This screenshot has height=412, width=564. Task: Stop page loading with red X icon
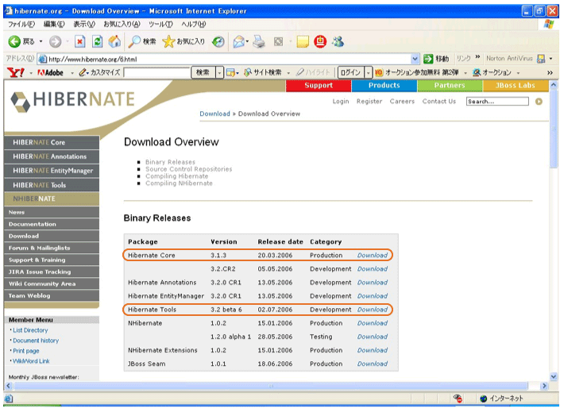click(80, 42)
